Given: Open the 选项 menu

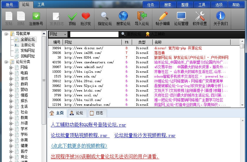Looking at the screenshot, I should pos(219,5).
